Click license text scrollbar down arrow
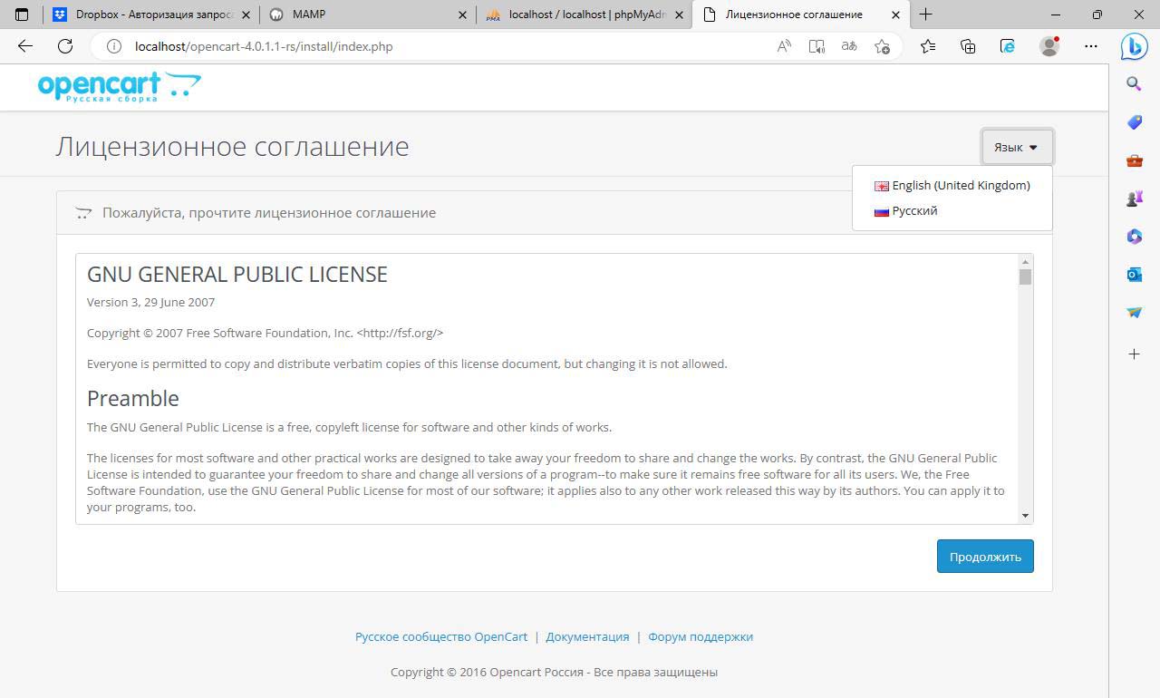 pyautogui.click(x=1025, y=516)
